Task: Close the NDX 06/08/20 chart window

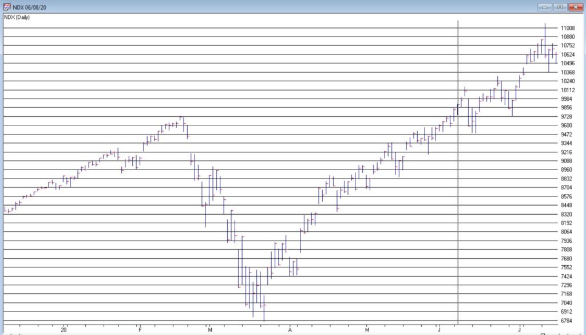Action: point(576,7)
